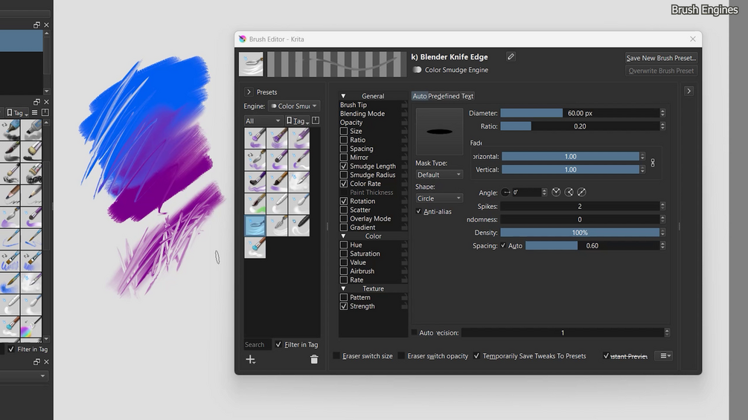The width and height of the screenshot is (748, 420).
Task: Collapse the General options section
Action: coord(343,96)
